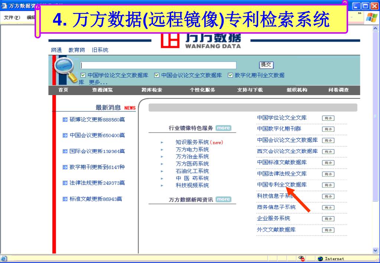Click bullet arrow next to 中医药系统

[x=162, y=179]
